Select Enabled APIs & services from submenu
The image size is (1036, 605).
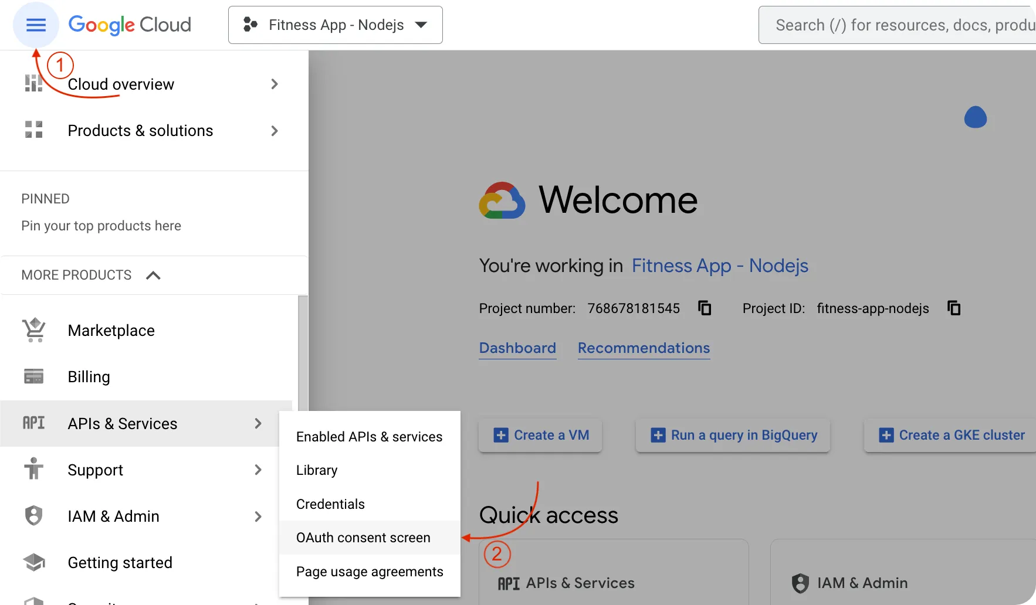tap(370, 437)
